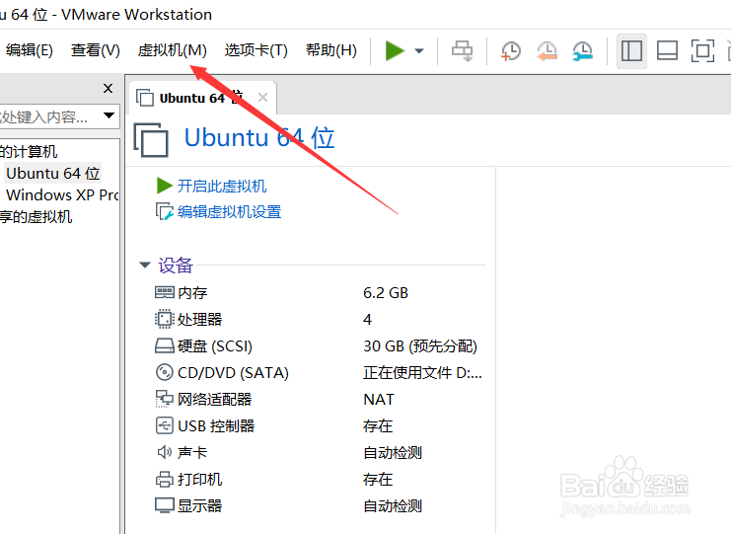Select Ubuntu 64 位 in the library tree
731x534 pixels.
(x=52, y=173)
